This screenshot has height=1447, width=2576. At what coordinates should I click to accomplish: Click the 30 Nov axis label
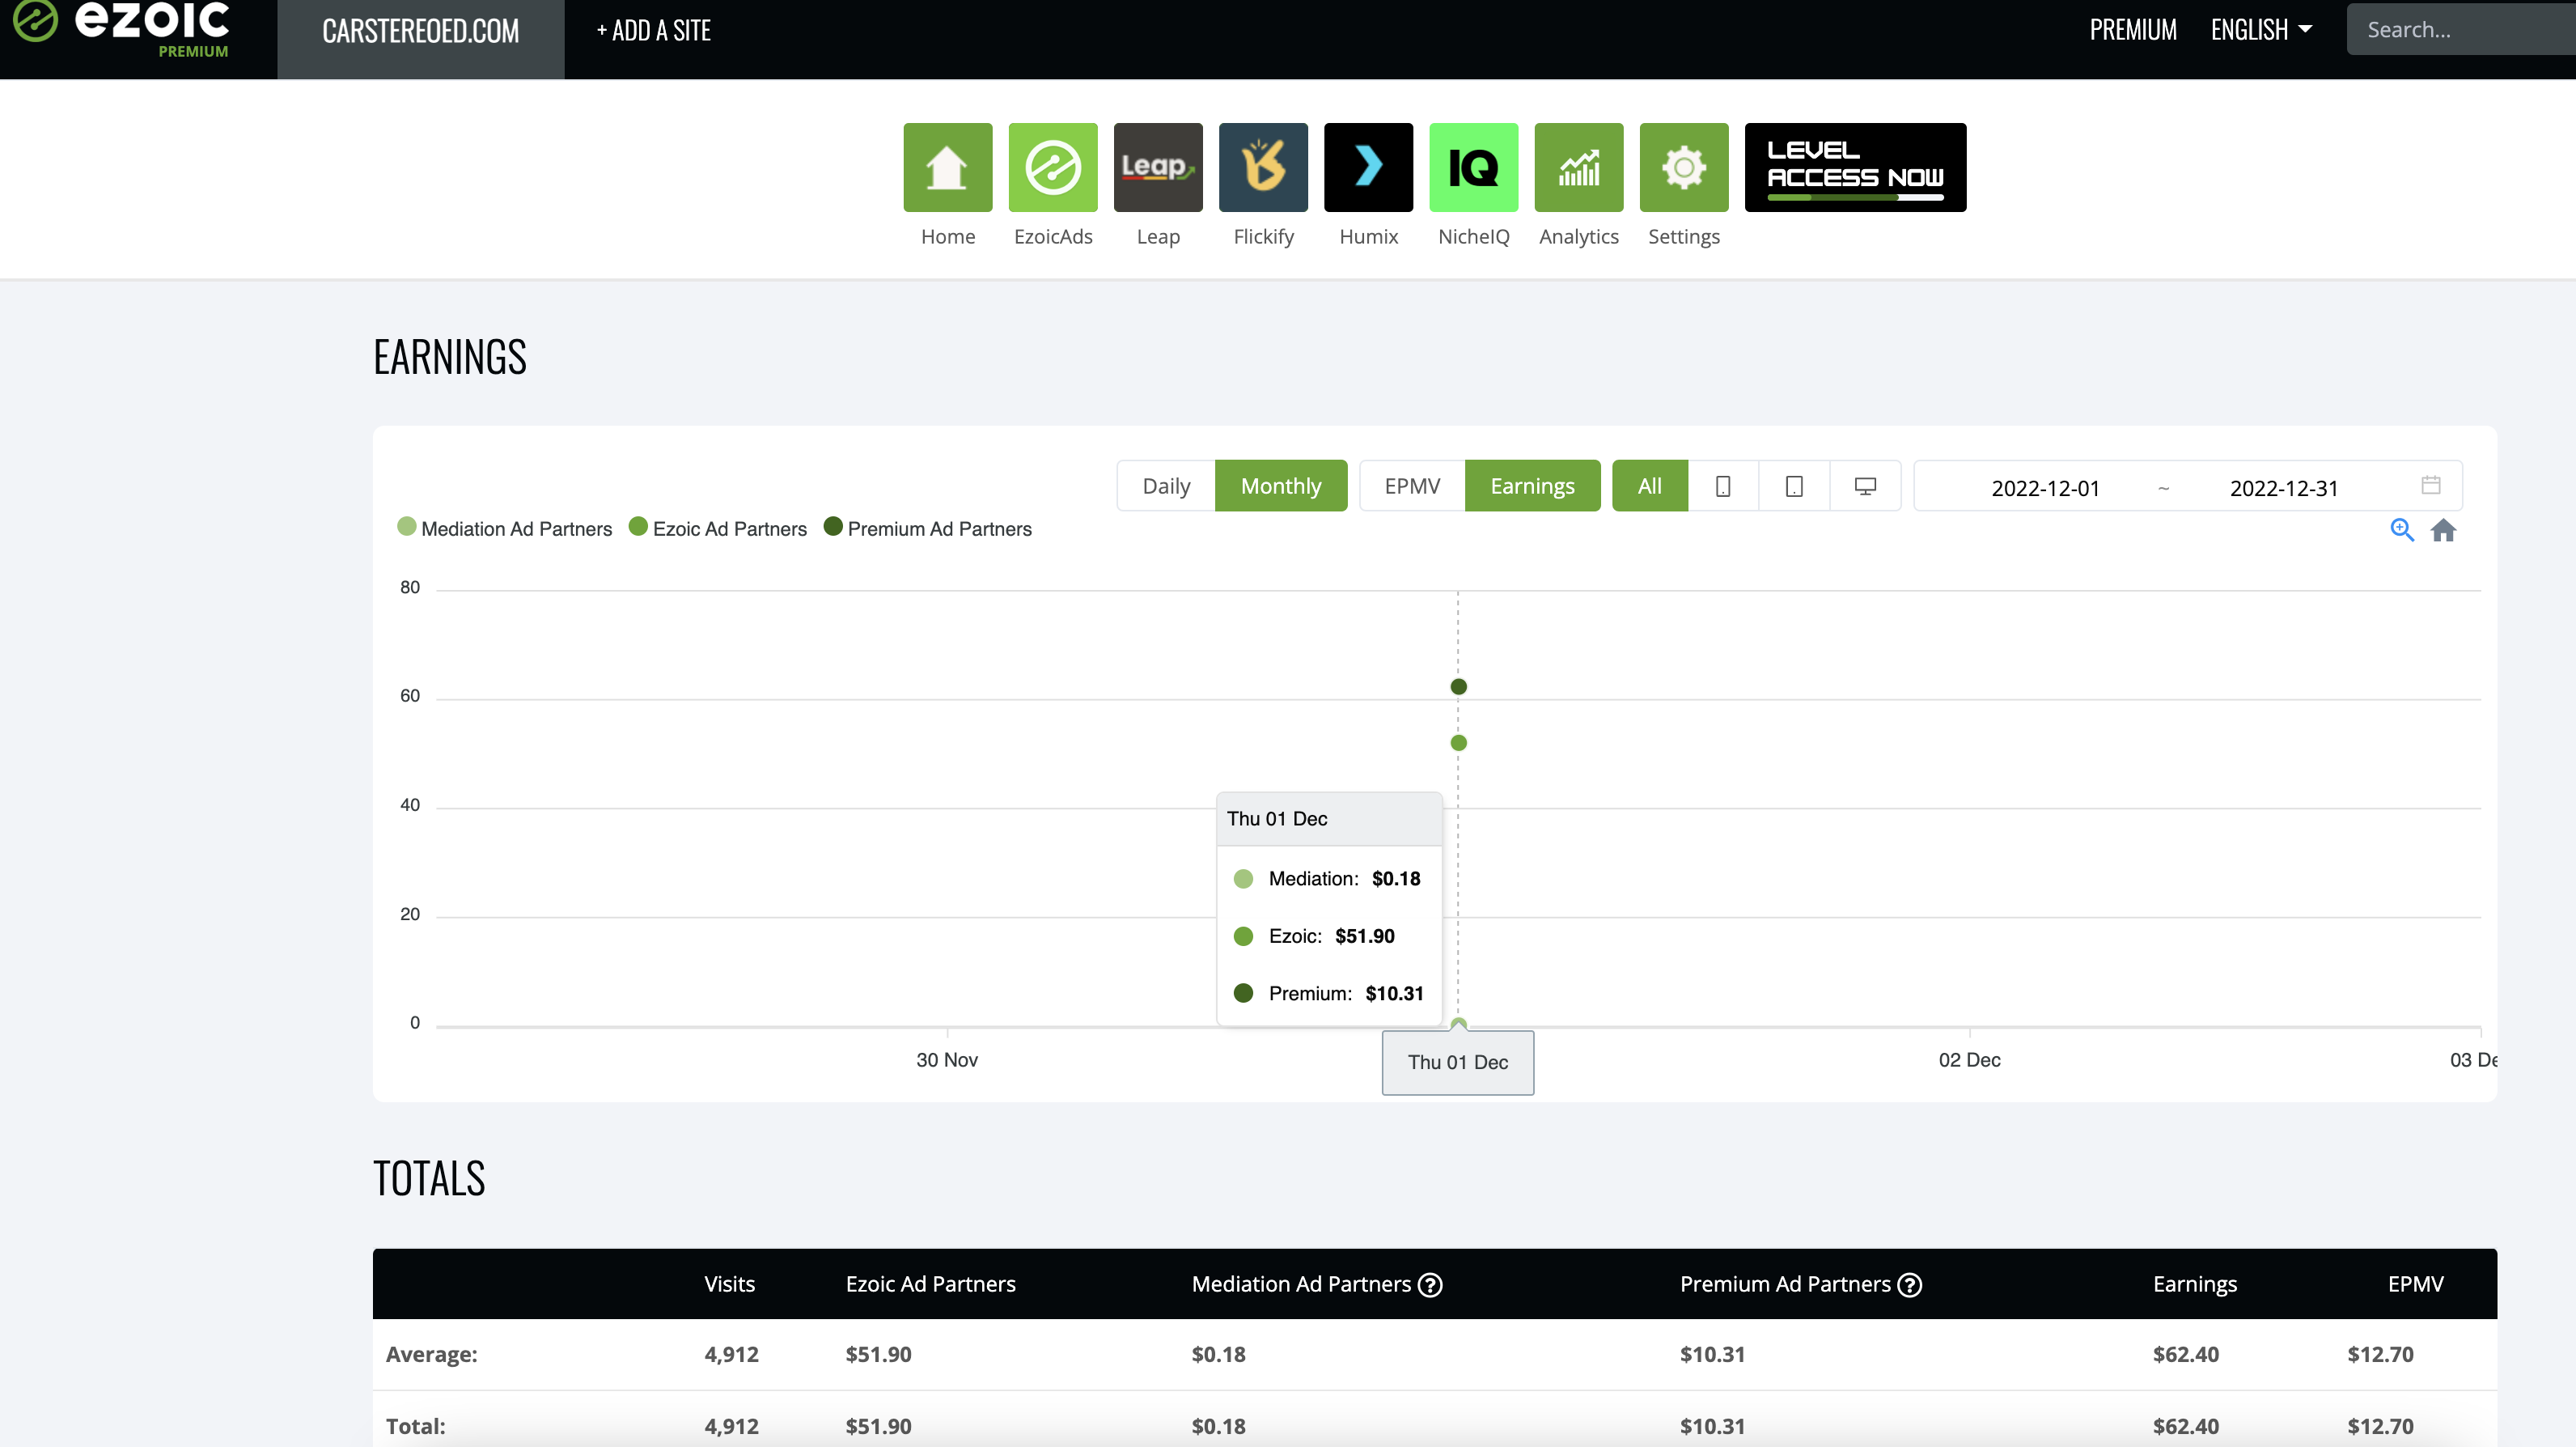pyautogui.click(x=946, y=1060)
